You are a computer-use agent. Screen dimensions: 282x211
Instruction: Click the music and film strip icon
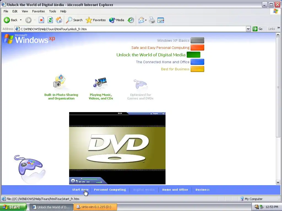pyautogui.click(x=100, y=82)
